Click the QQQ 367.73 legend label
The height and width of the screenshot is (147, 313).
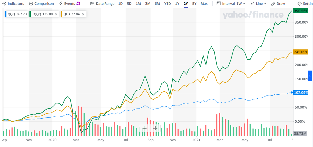[x=17, y=14]
